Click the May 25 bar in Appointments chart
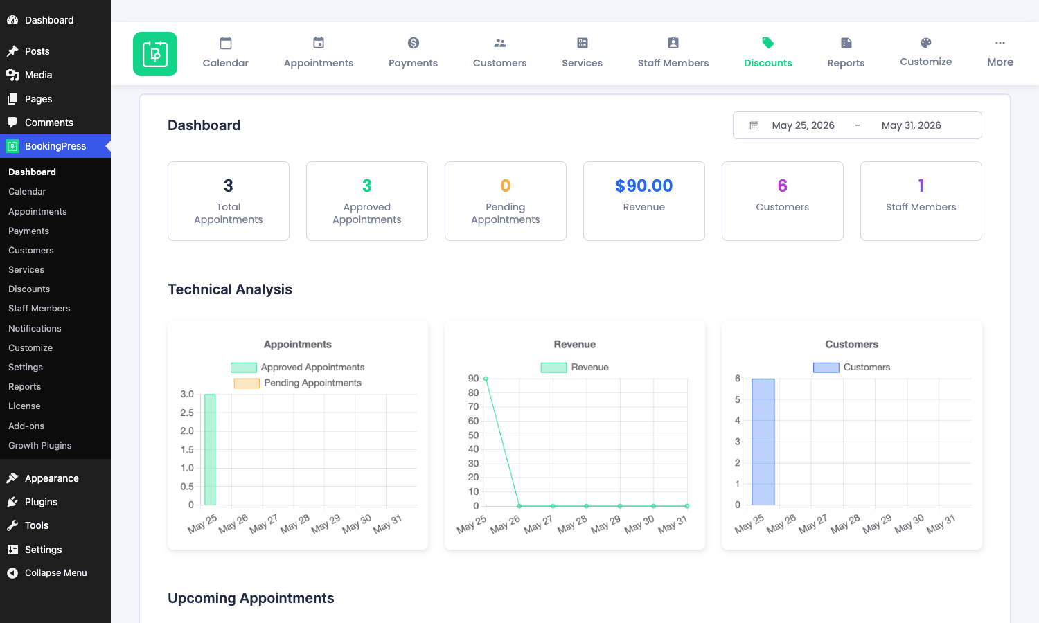This screenshot has width=1039, height=623. [210, 449]
